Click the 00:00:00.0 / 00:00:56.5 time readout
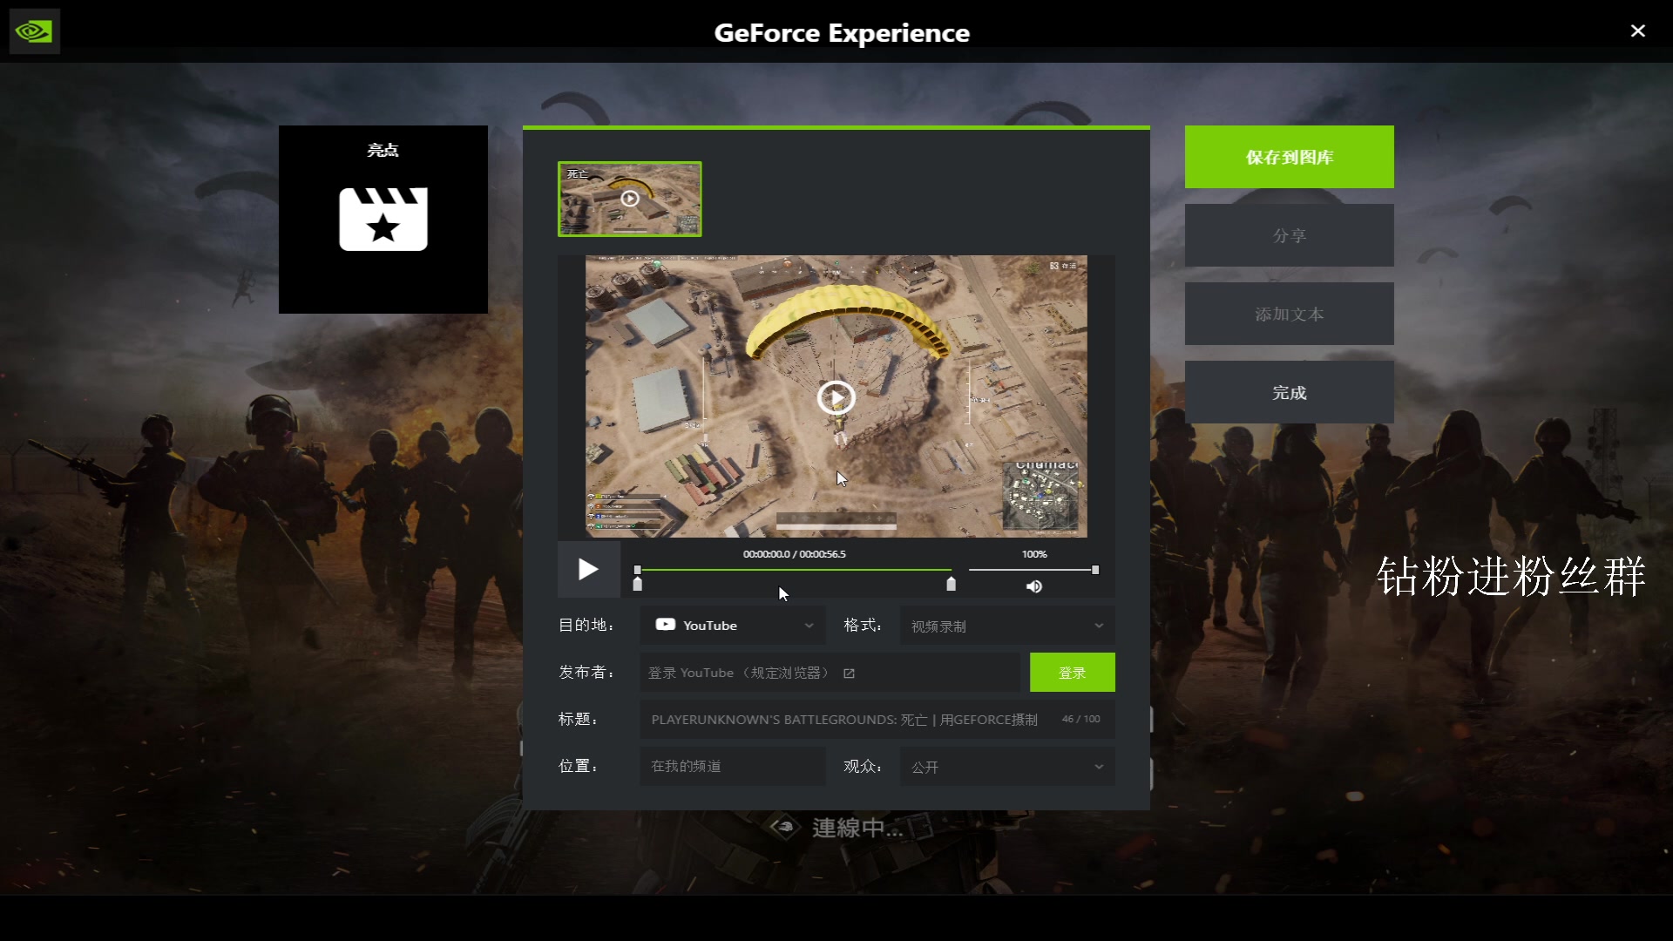This screenshot has width=1673, height=941. 794,554
